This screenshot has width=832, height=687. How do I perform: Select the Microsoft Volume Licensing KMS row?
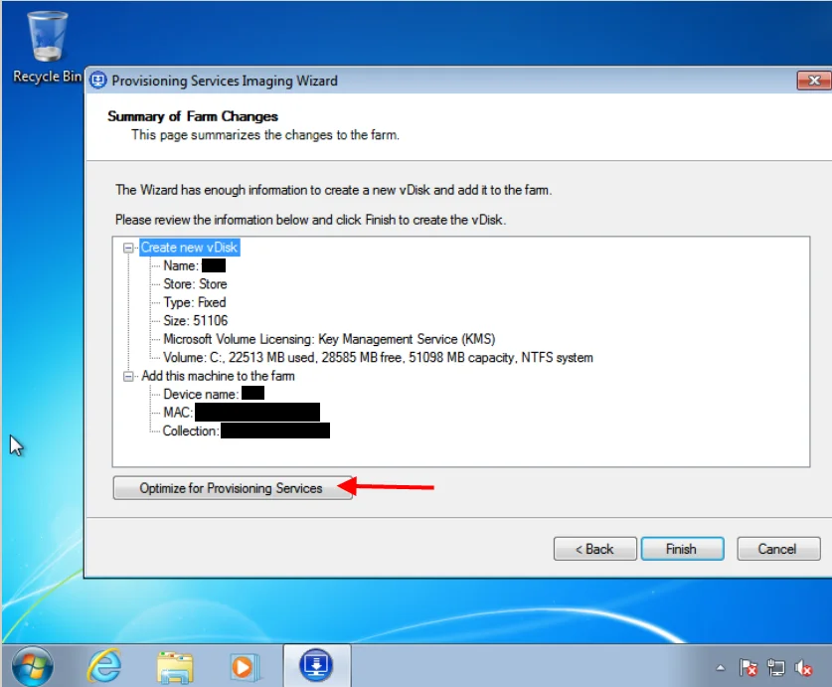329,339
